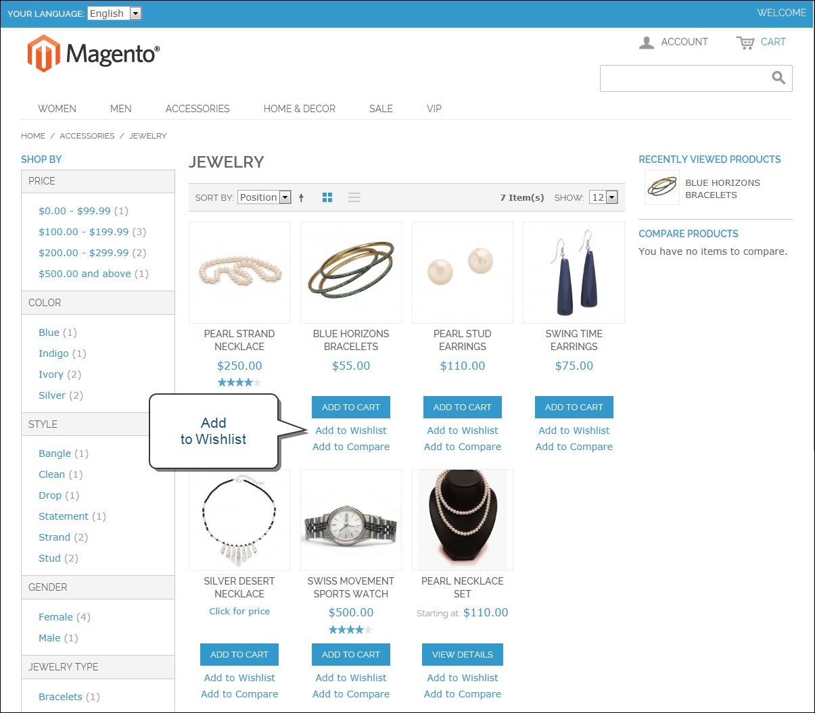This screenshot has height=713, width=815.
Task: Open Blue Horizons Bracelets product image
Action: (351, 273)
